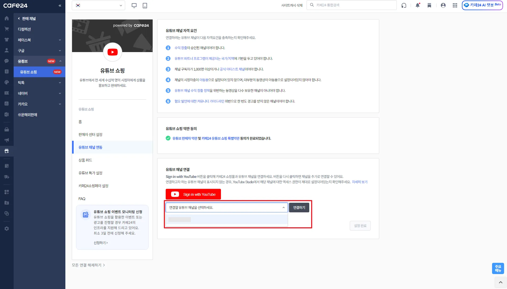Open the delivery truck icon
Viewport: 507px width, 289px height.
click(7, 177)
